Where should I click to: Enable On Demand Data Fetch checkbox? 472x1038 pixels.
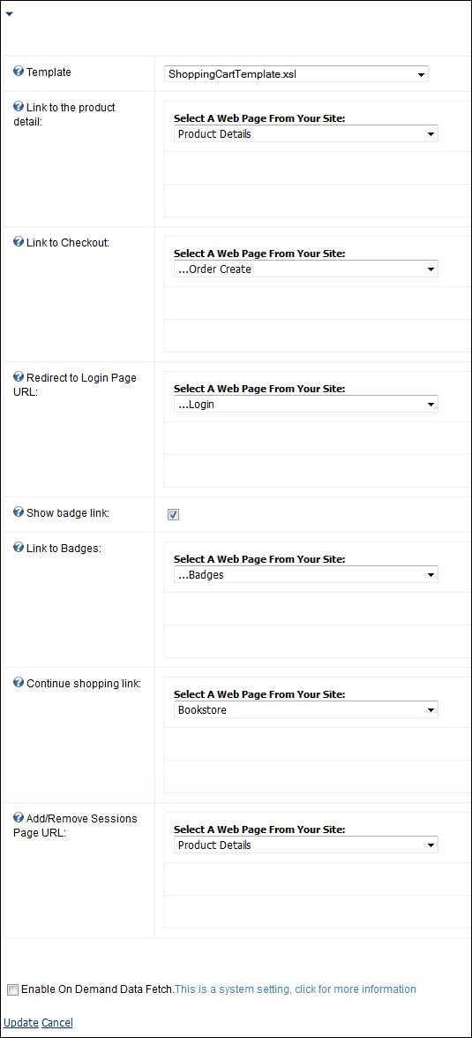click(13, 989)
